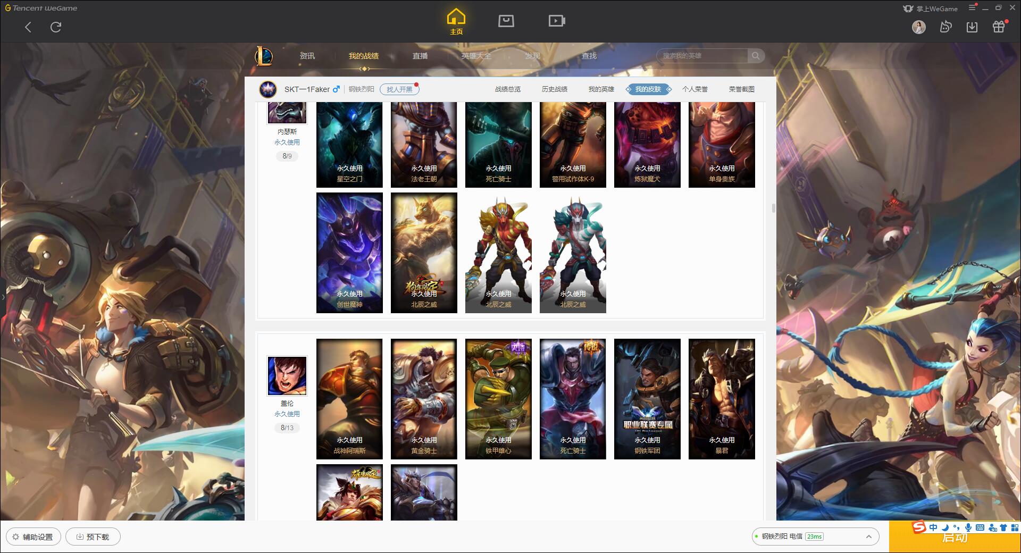Expand the 钢铁烈阳 电信 server dropdown
The height and width of the screenshot is (553, 1021).
pos(815,537)
